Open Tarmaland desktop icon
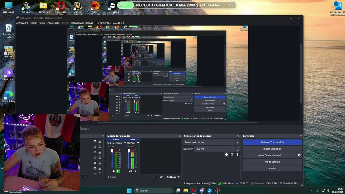This screenshot has height=194, width=345. point(9,52)
